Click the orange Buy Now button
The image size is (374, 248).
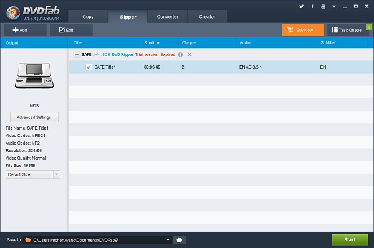[x=303, y=30]
